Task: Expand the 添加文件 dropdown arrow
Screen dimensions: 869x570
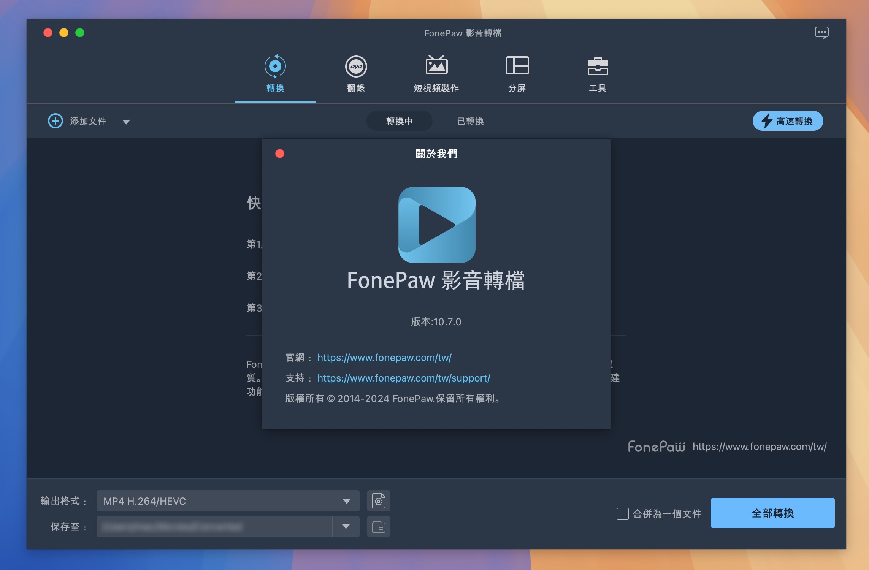Action: tap(126, 122)
